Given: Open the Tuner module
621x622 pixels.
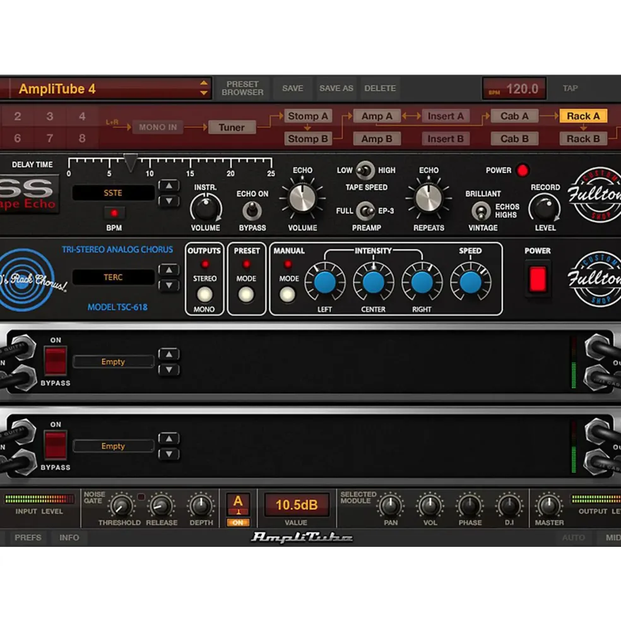Looking at the screenshot, I should pyautogui.click(x=232, y=128).
